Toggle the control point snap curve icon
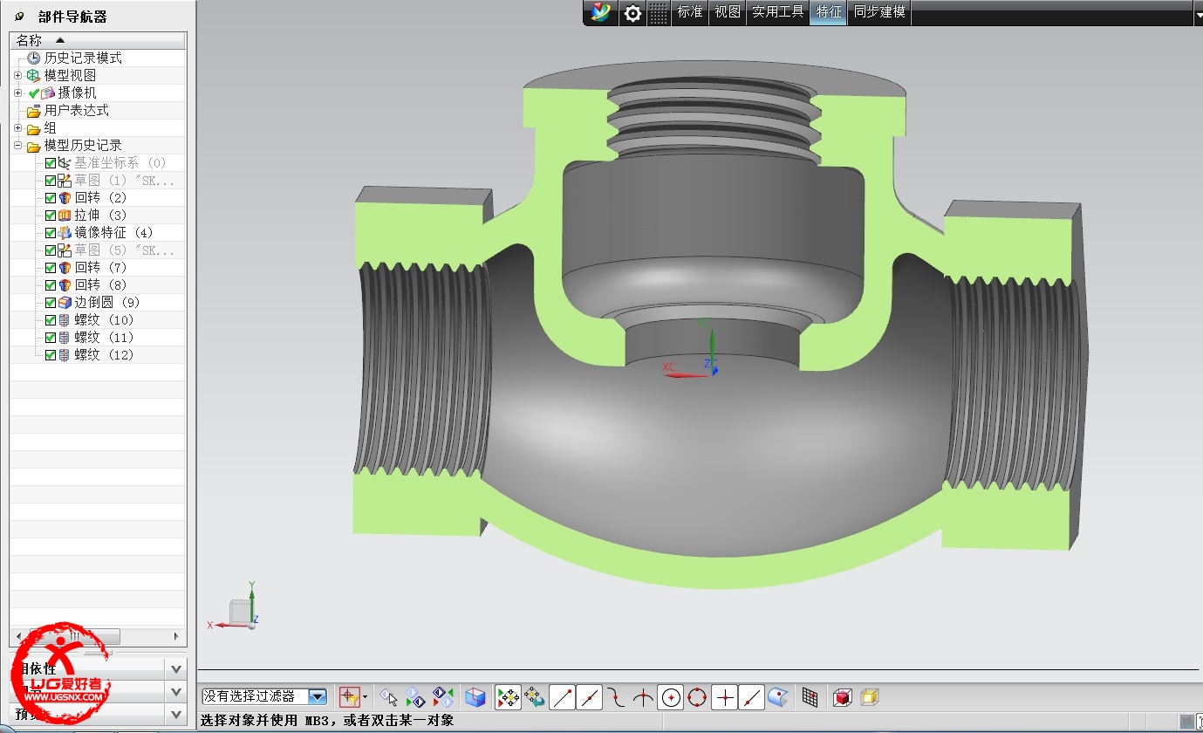Viewport: 1203px width, 733px height. [x=616, y=697]
